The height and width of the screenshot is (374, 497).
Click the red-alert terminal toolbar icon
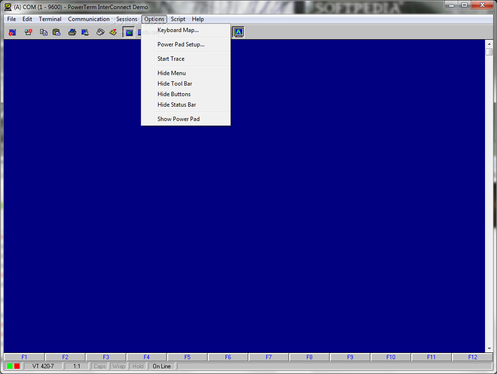pyautogui.click(x=12, y=33)
